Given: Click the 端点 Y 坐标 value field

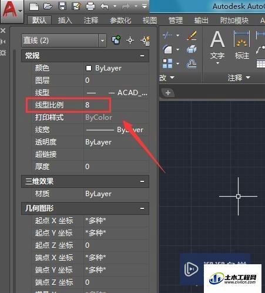Looking at the screenshot, I should tap(116, 270).
